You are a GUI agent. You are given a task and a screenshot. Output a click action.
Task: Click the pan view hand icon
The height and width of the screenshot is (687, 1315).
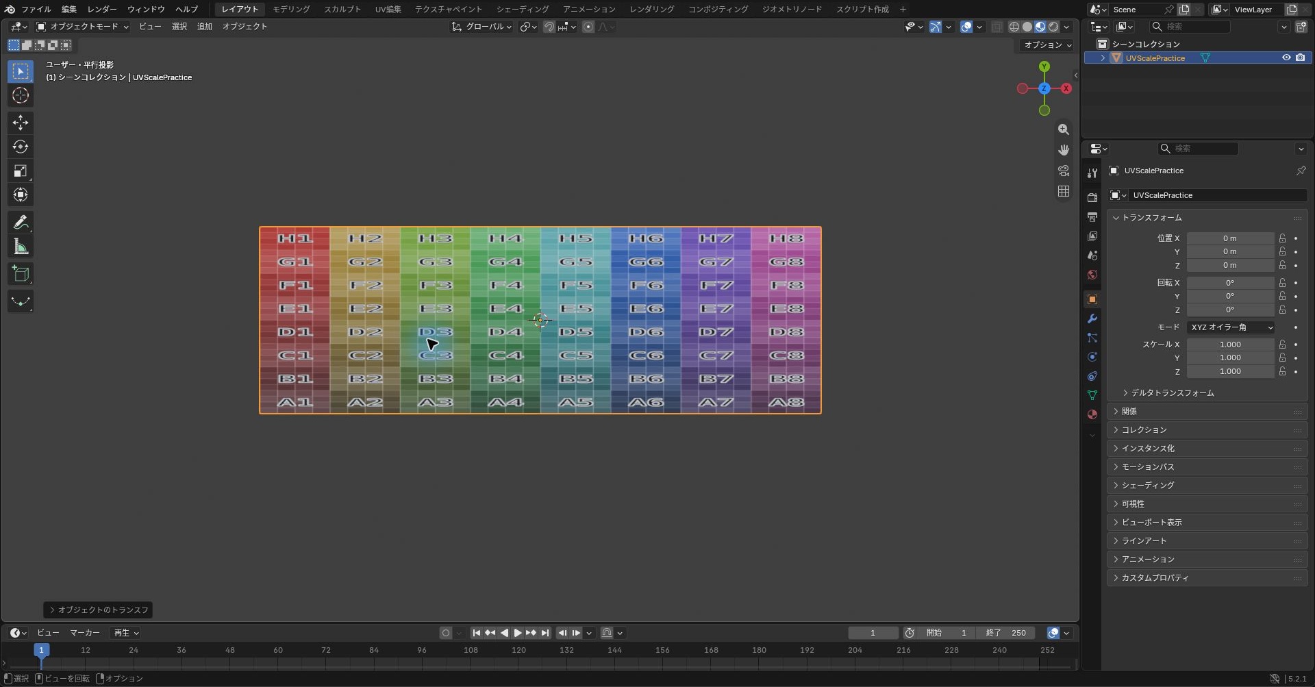click(1063, 150)
